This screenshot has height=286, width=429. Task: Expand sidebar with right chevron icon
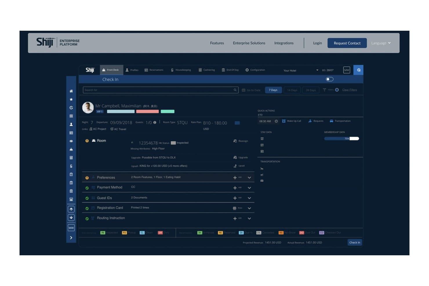71,238
